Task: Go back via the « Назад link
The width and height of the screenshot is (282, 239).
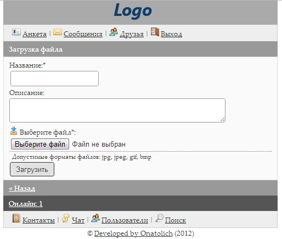Action: 22,188
